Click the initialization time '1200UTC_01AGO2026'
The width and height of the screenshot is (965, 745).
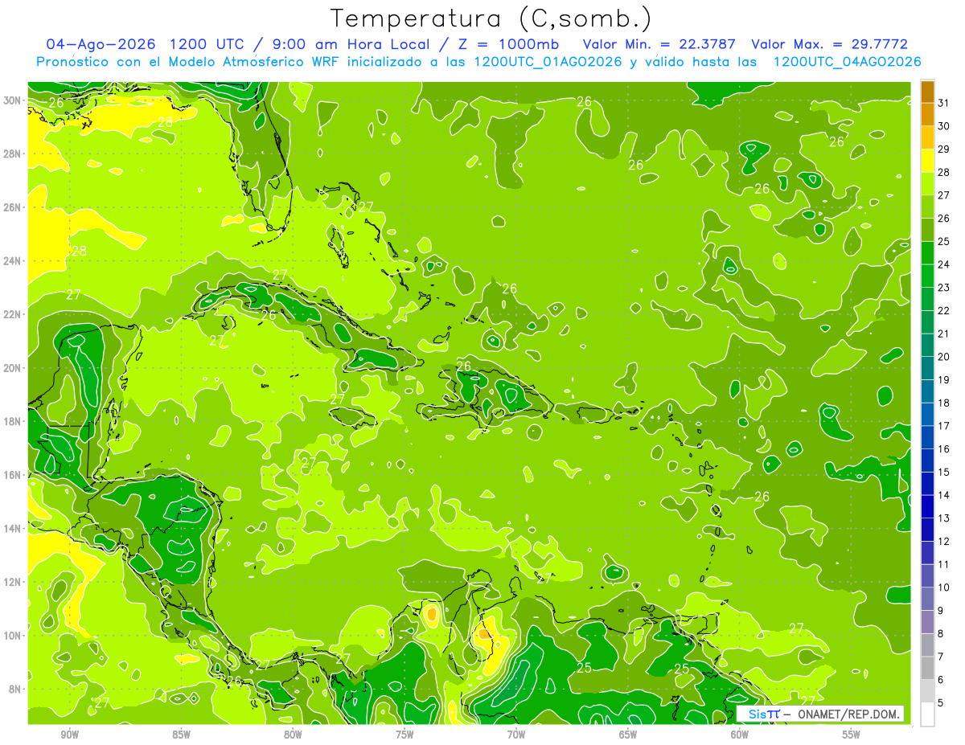[x=548, y=62]
